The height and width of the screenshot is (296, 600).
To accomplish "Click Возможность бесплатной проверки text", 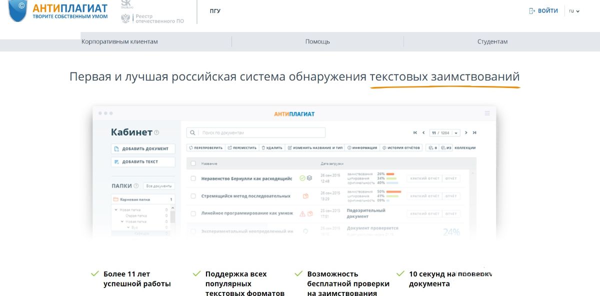I will pos(348,283).
